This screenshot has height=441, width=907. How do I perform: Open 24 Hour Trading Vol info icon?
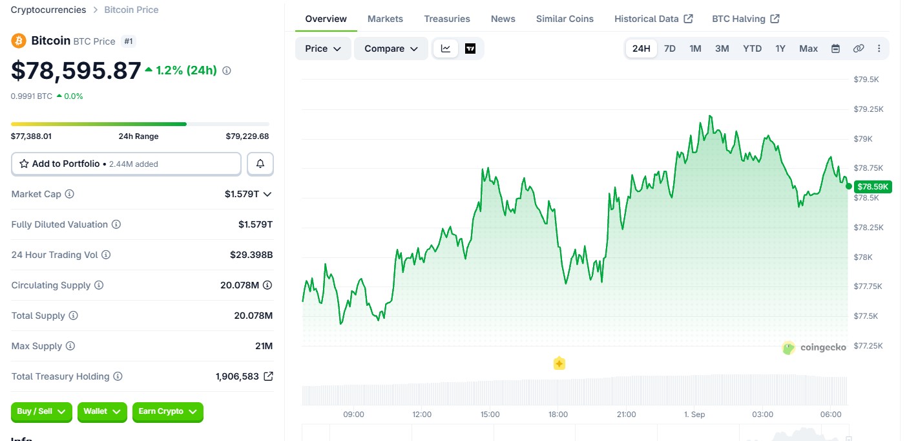pos(106,255)
